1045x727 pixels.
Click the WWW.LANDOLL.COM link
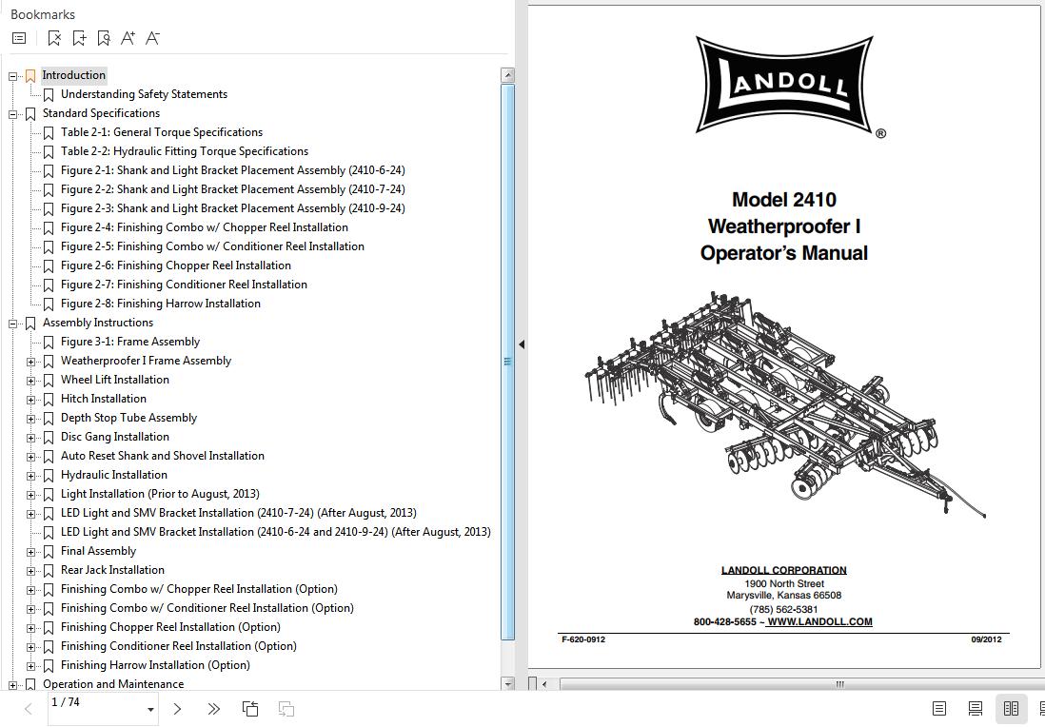819,621
